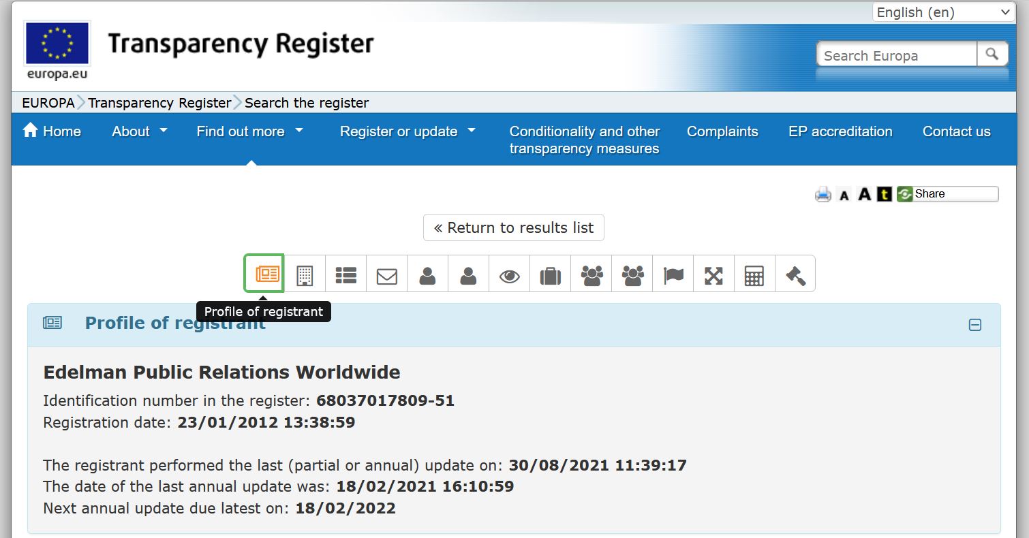Expand the Register or update menu
Image resolution: width=1029 pixels, height=538 pixels.
pyautogui.click(x=407, y=131)
